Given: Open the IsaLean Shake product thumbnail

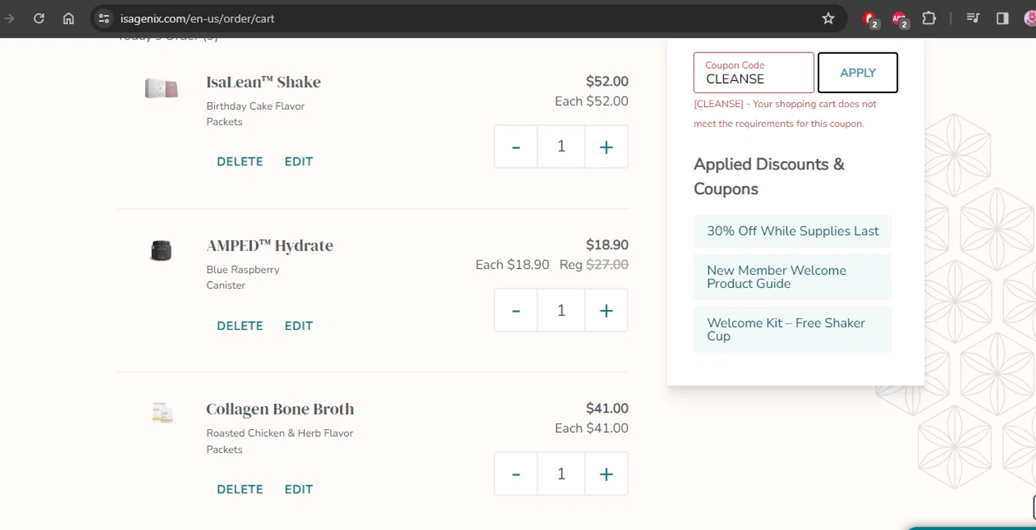Looking at the screenshot, I should (162, 88).
